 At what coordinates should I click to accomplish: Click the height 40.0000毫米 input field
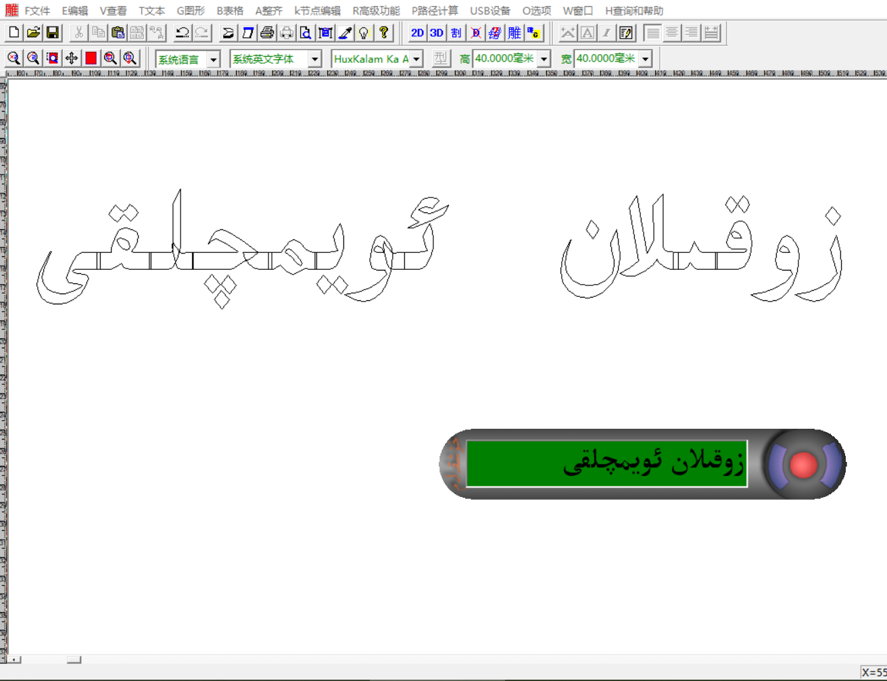coord(505,59)
